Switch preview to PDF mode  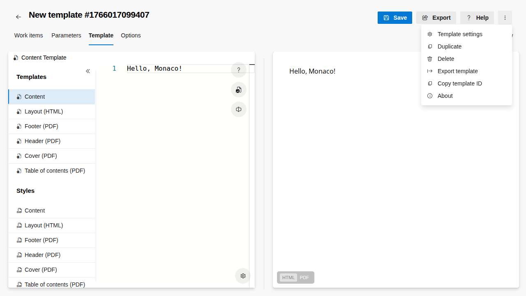click(304, 277)
